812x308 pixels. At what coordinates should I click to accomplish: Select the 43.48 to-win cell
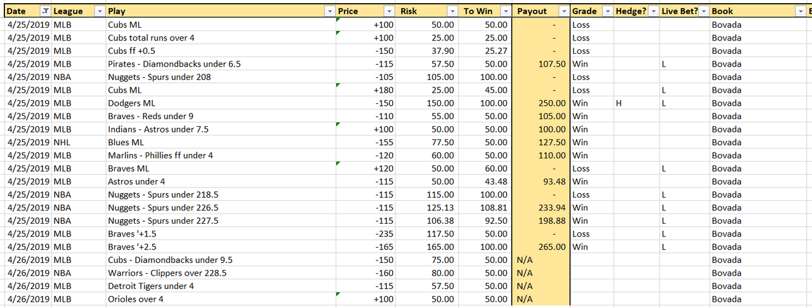coord(485,182)
